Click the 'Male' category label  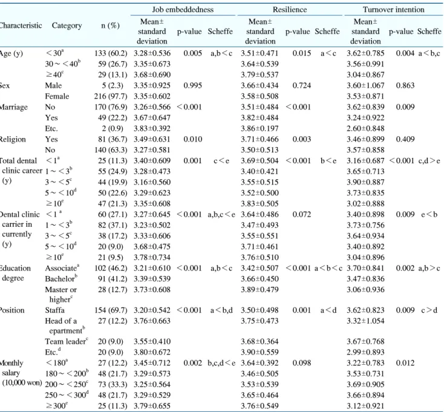click(x=53, y=85)
